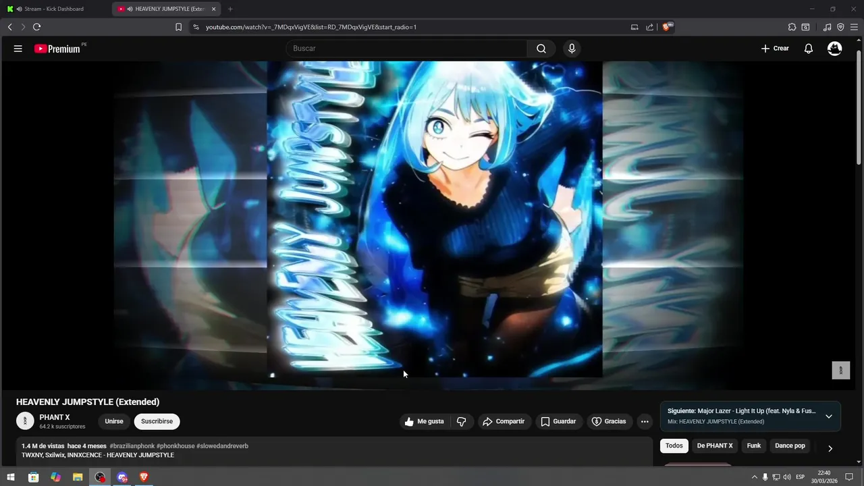Open Copilot on taskbar

[55, 477]
